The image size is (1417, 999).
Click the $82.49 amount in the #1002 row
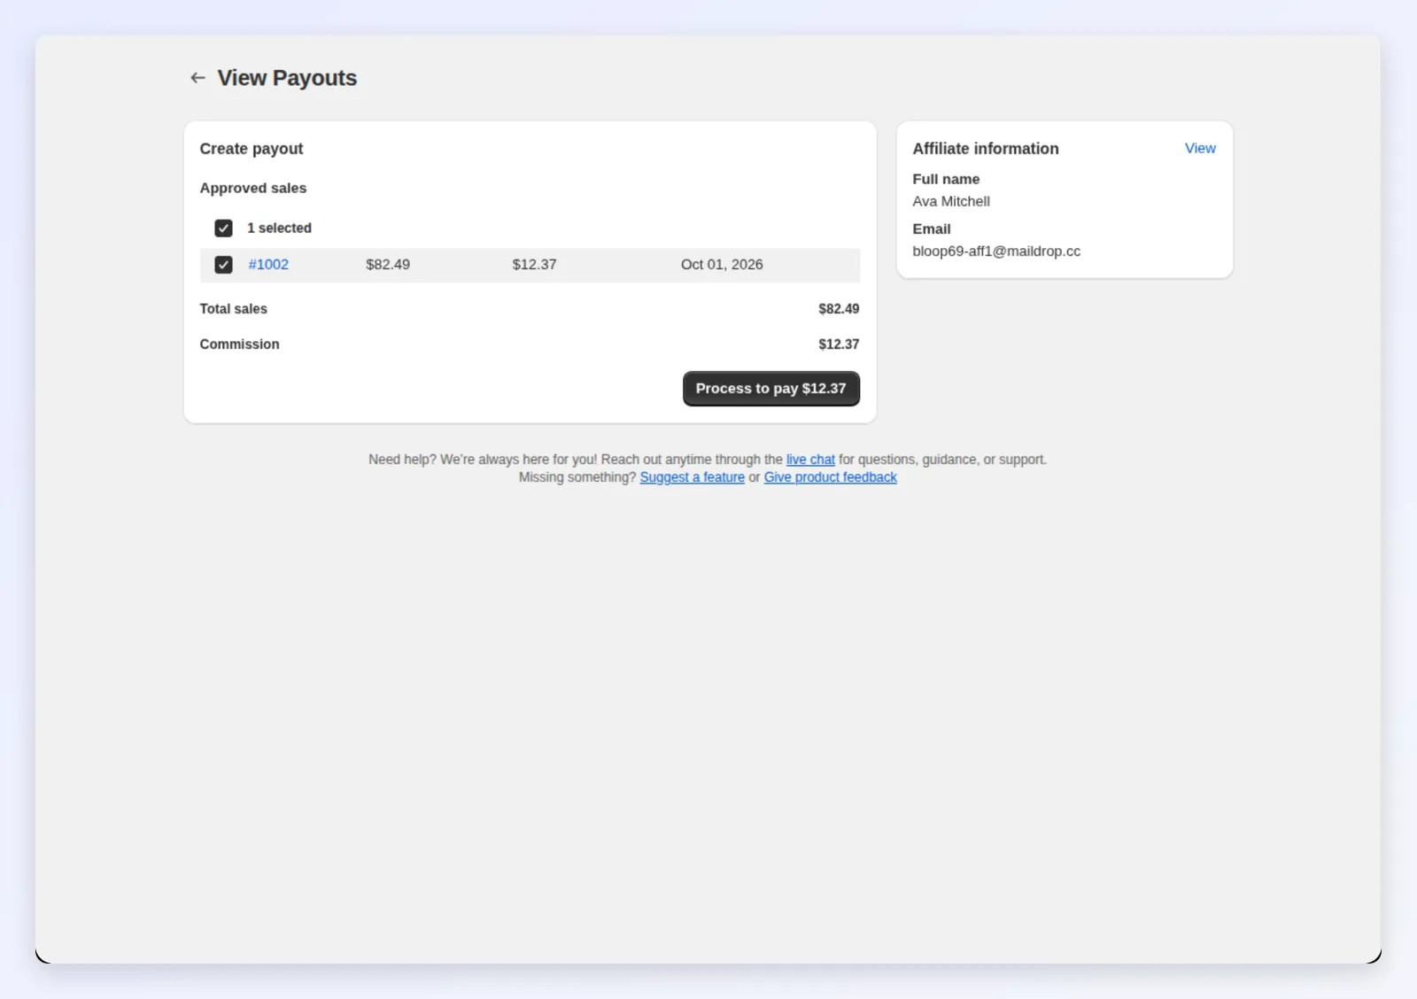[x=388, y=265]
